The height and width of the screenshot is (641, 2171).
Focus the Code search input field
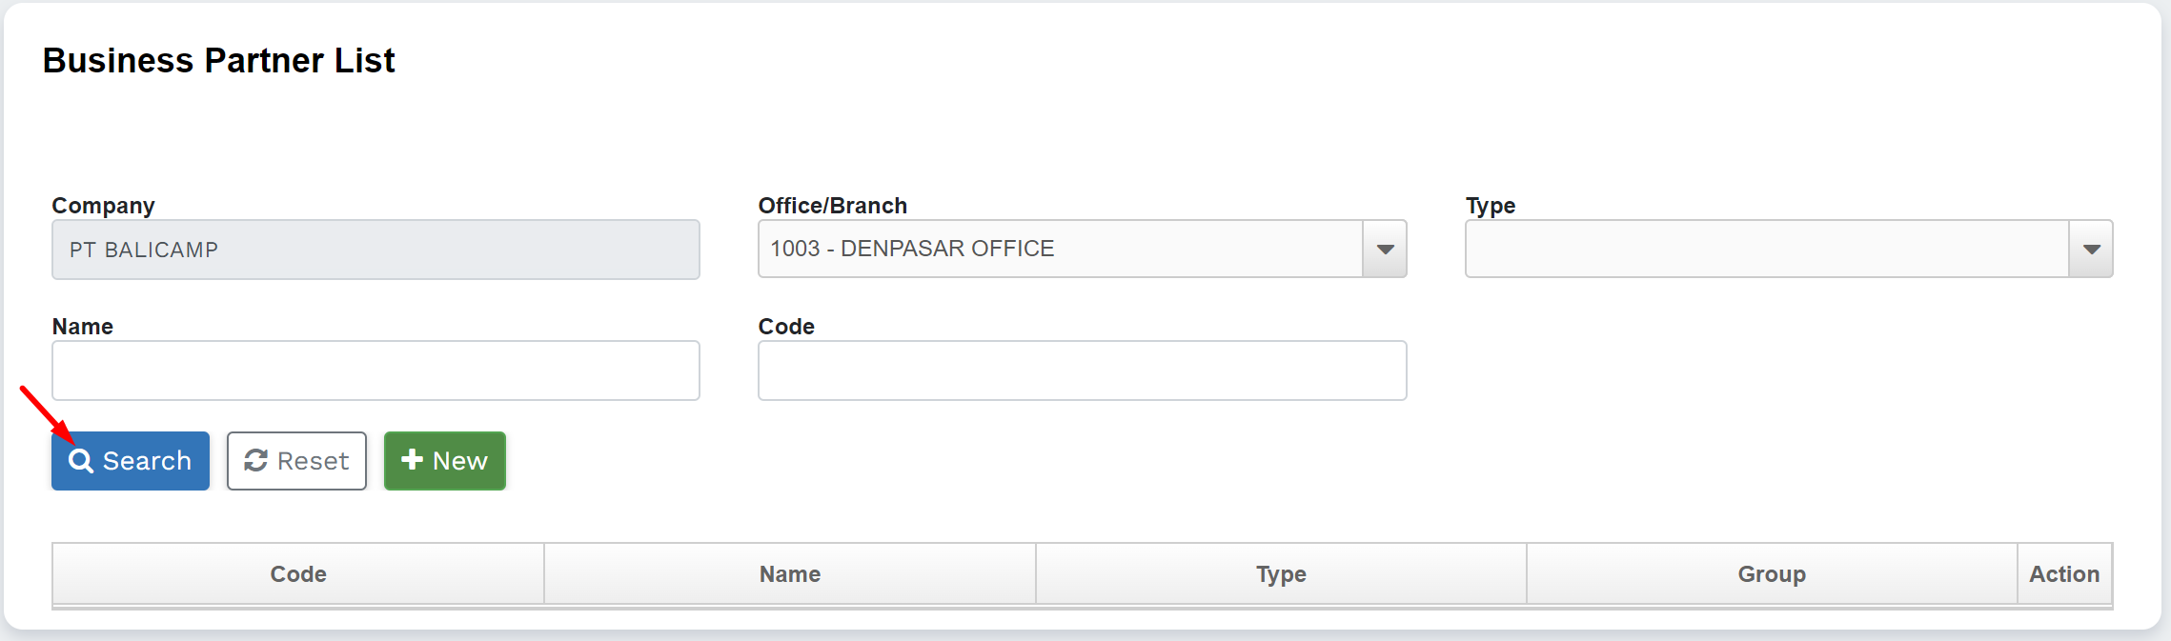(1082, 371)
